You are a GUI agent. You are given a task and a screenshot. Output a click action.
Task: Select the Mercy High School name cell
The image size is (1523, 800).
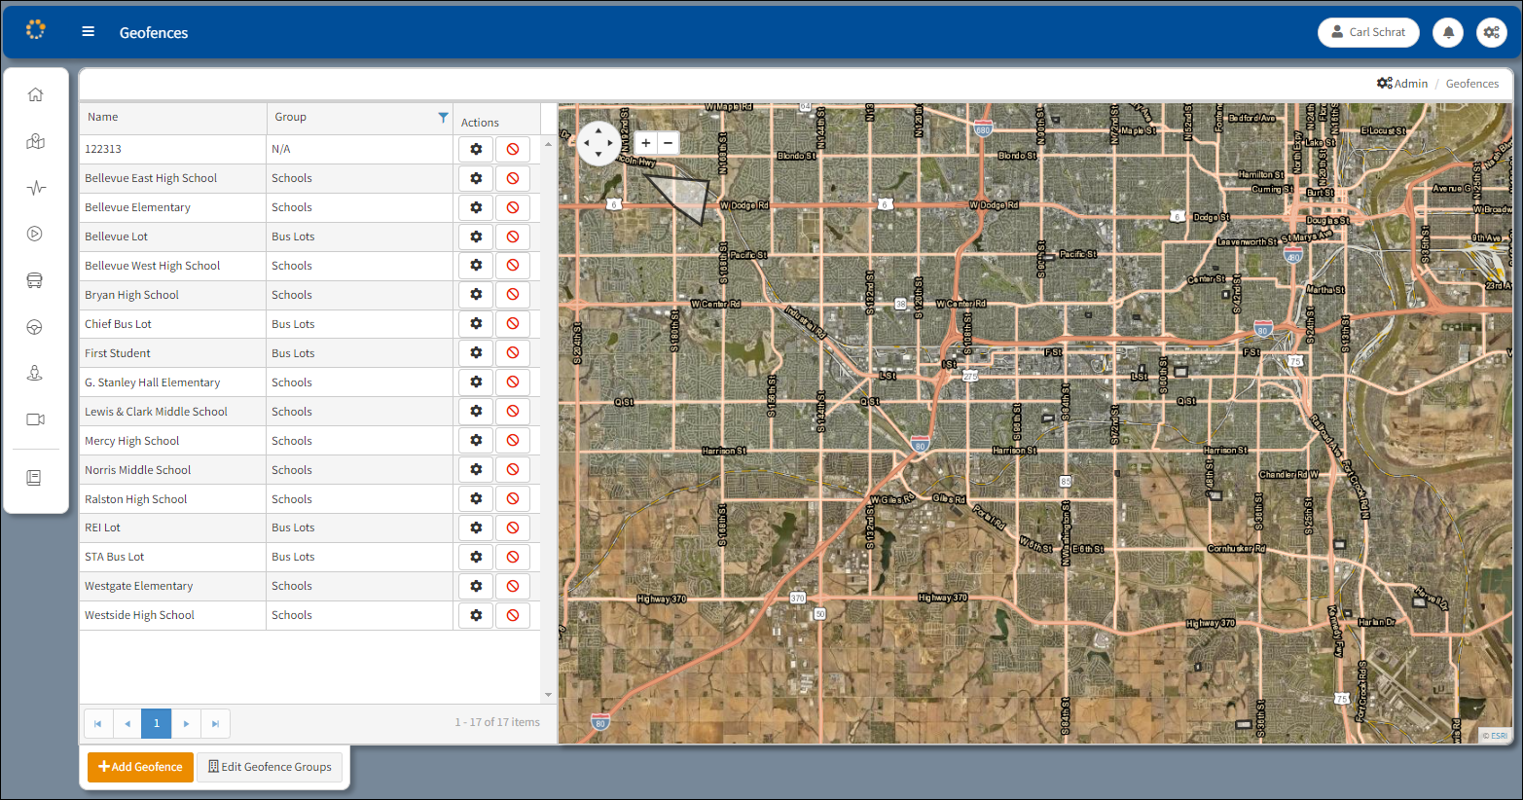(x=173, y=440)
